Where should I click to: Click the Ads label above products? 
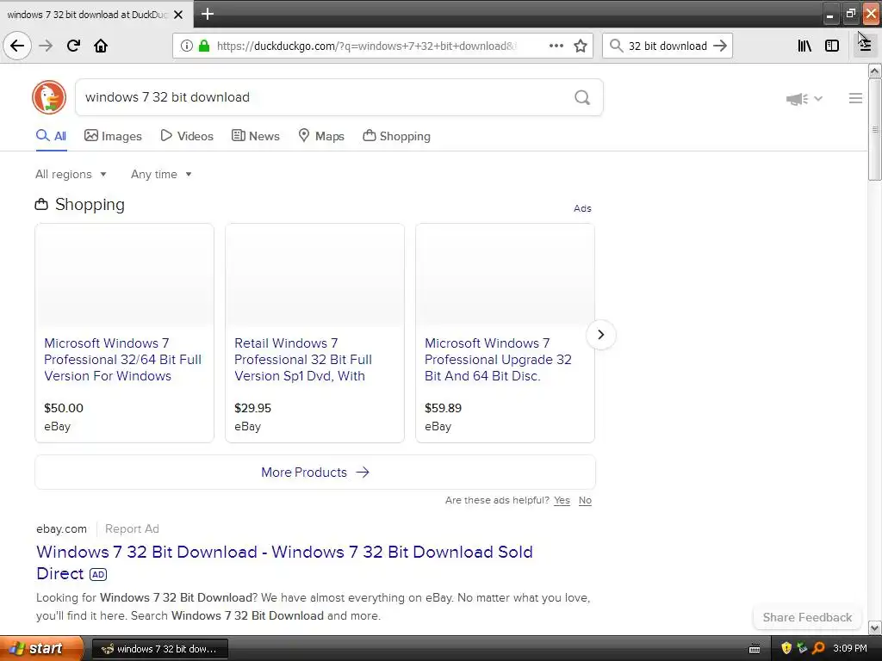(x=582, y=208)
